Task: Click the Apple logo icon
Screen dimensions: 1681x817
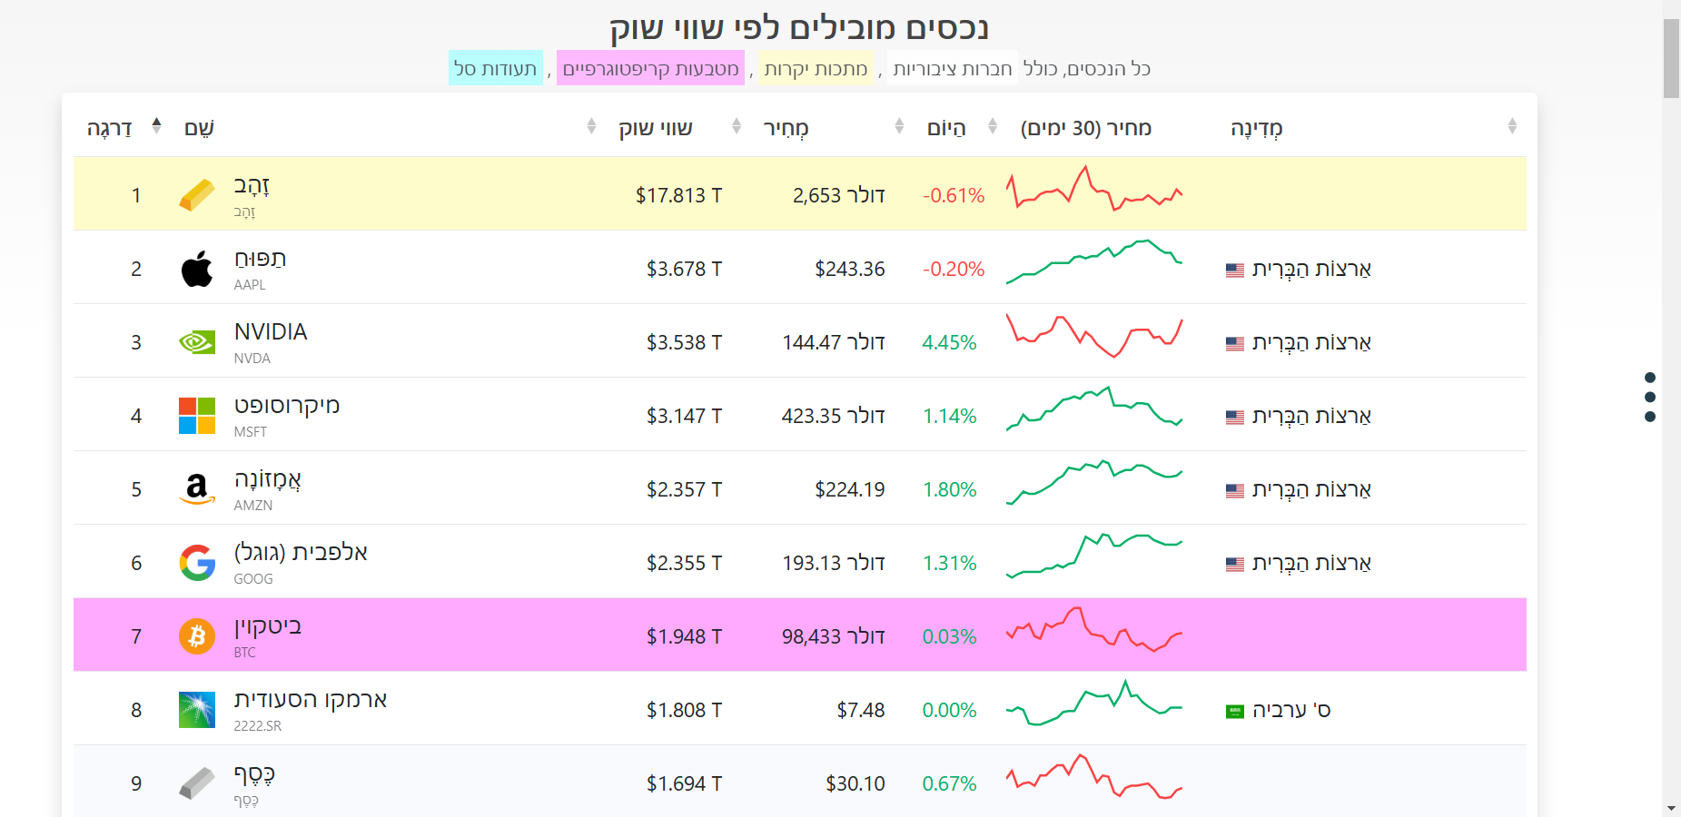Action: [x=197, y=269]
